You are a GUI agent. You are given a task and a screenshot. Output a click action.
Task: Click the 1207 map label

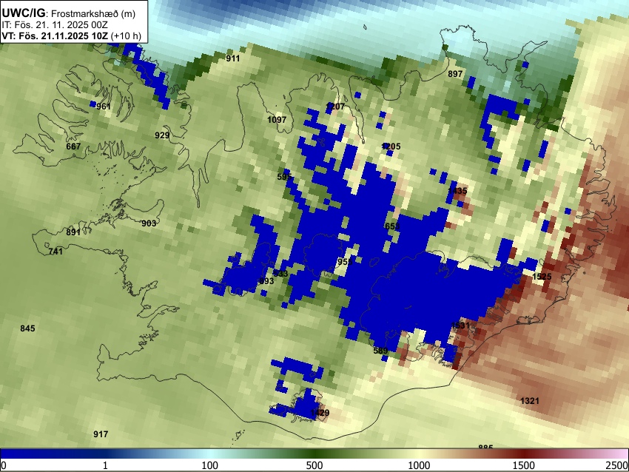335,107
